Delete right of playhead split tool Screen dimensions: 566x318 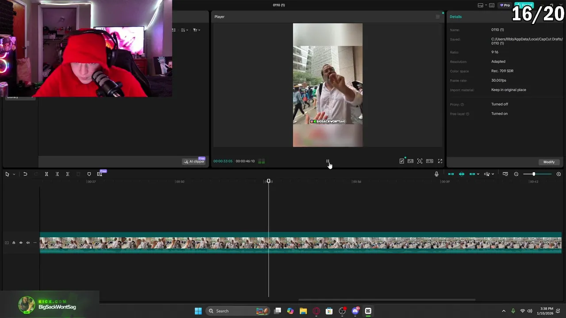[68, 174]
